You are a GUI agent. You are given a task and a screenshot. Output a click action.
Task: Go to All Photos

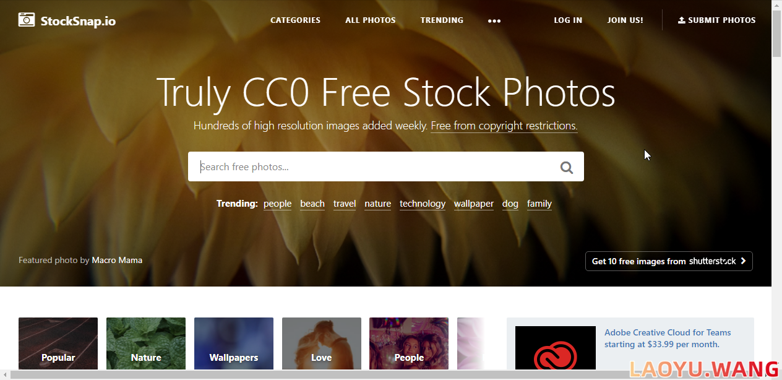point(371,20)
